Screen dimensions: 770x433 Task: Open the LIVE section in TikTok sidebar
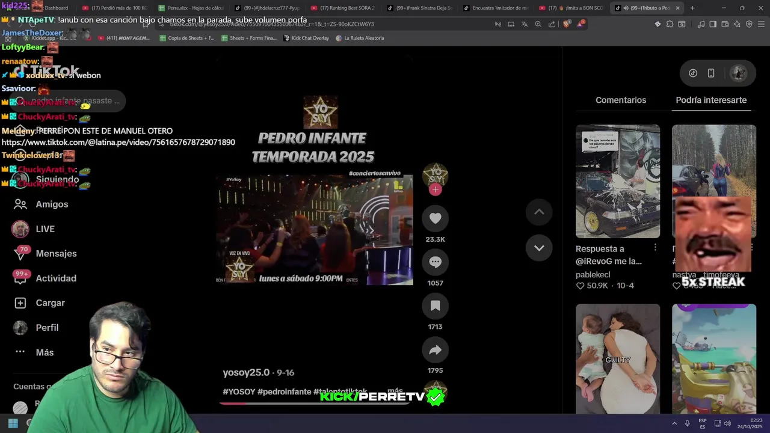(34, 229)
